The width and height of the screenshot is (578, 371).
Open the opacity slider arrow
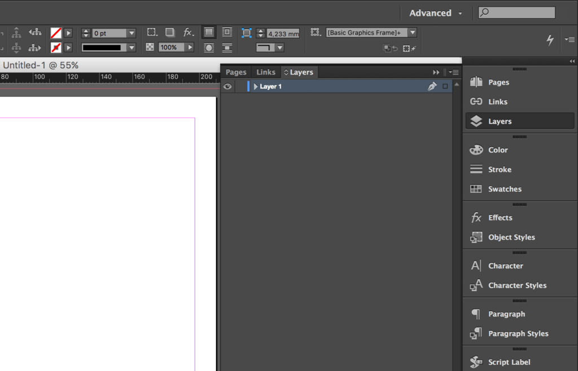(x=190, y=47)
